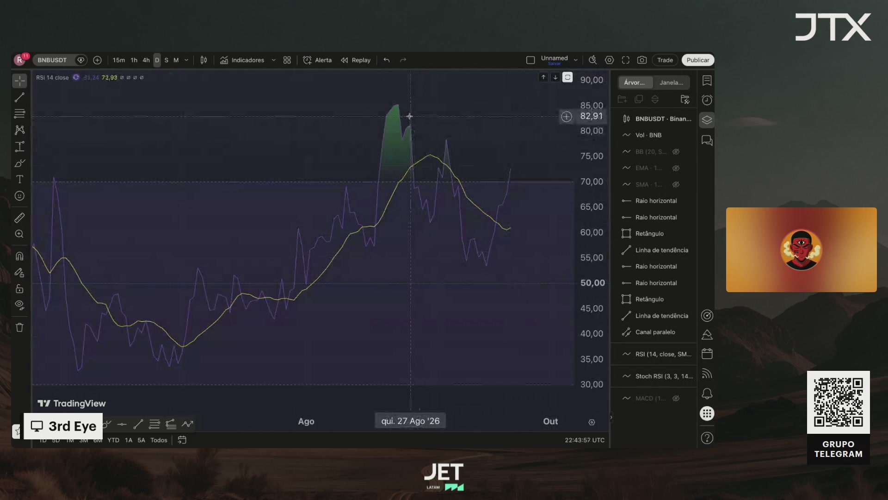
Task: Create an alert with Alerta
Action: pos(317,60)
